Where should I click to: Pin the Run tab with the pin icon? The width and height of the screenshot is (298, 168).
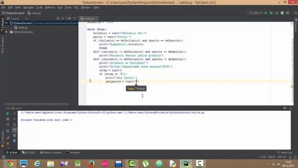click(x=8, y=138)
